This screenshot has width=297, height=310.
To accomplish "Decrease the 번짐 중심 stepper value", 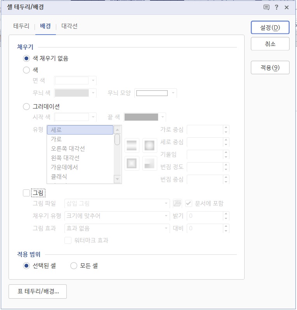I will click(x=226, y=182).
